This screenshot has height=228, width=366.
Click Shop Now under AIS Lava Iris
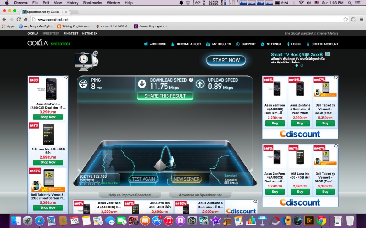tap(48, 162)
